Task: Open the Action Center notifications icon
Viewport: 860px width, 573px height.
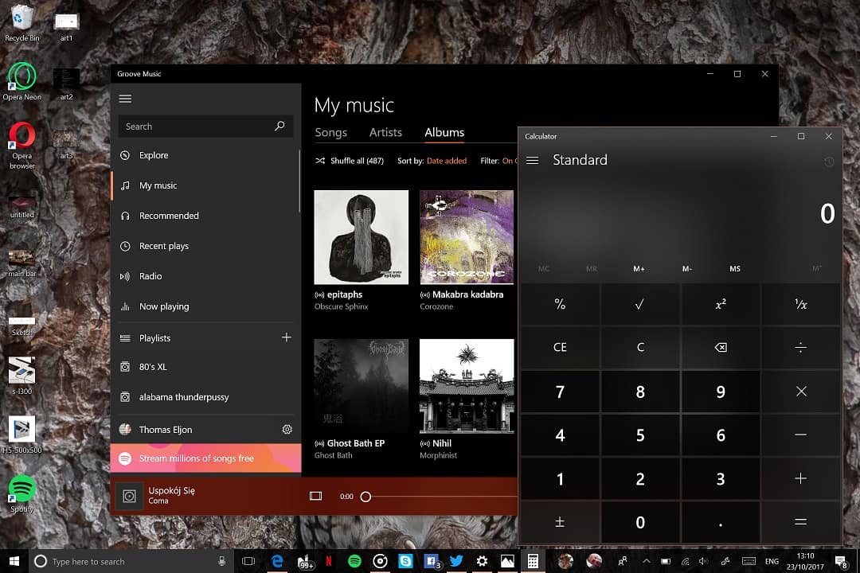Action: (x=841, y=561)
